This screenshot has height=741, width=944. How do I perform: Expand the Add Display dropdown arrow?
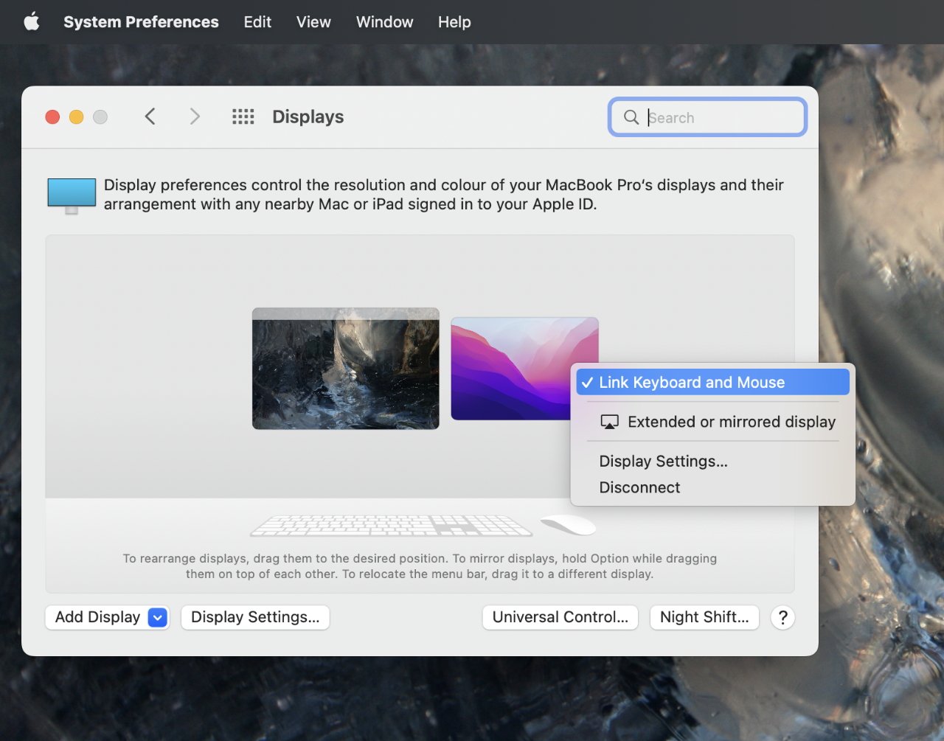[158, 617]
